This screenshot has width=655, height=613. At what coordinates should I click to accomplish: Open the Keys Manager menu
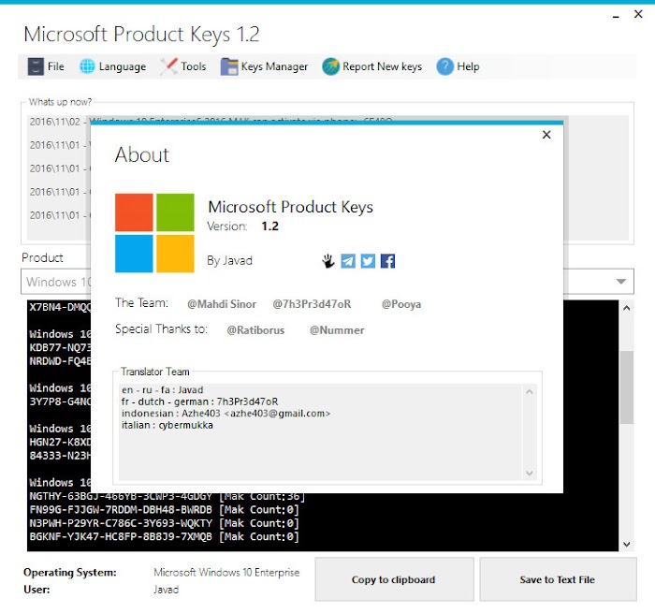pyautogui.click(x=264, y=66)
